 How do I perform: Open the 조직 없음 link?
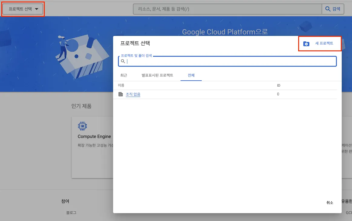(133, 94)
